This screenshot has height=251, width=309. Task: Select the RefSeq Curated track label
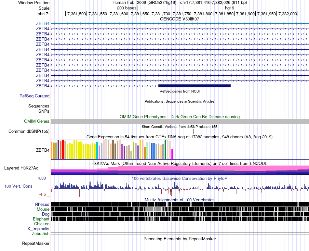point(34,96)
